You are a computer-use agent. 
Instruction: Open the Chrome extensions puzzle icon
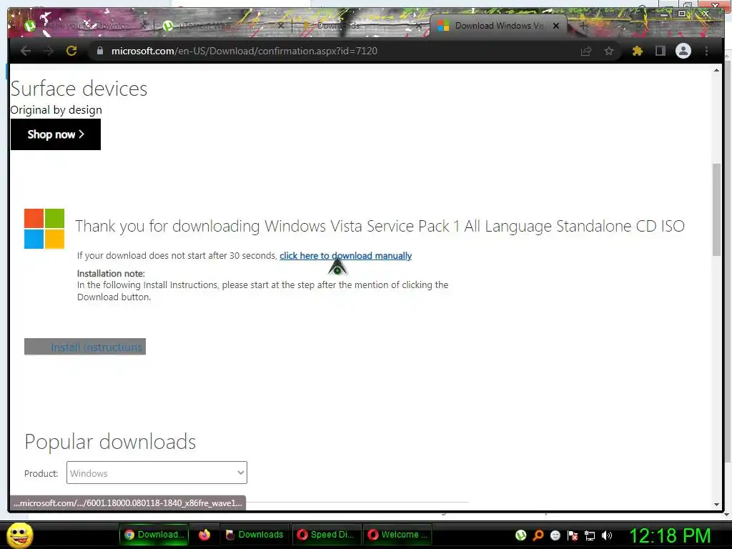point(637,51)
